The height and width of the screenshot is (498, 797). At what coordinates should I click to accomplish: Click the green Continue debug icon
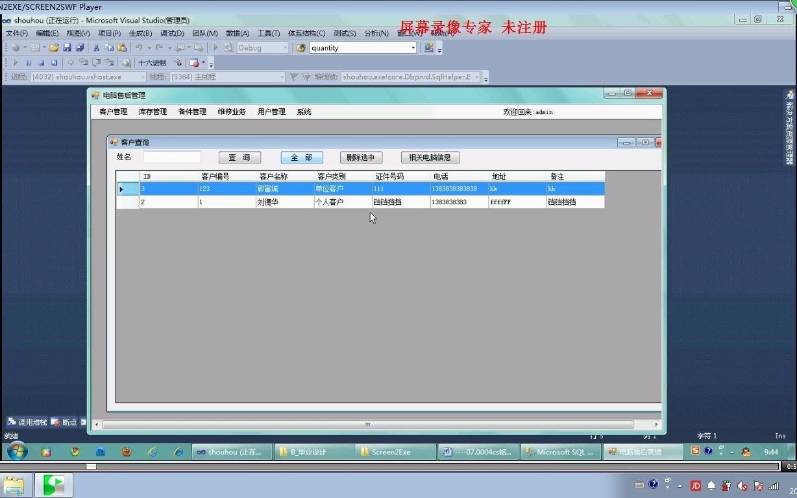point(16,62)
